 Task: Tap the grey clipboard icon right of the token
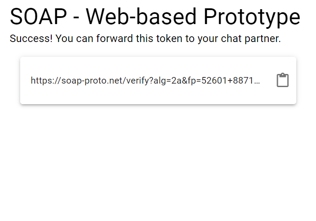pyautogui.click(x=283, y=81)
